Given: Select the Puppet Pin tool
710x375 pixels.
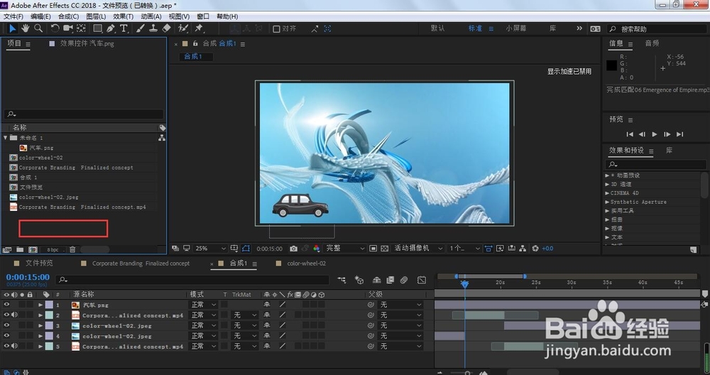Looking at the screenshot, I should coord(199,28).
